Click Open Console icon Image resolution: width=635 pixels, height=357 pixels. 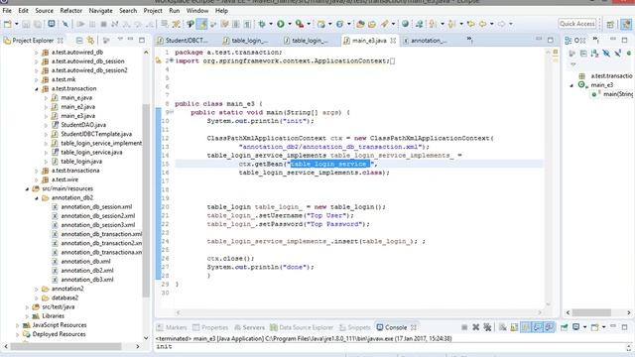click(x=594, y=327)
